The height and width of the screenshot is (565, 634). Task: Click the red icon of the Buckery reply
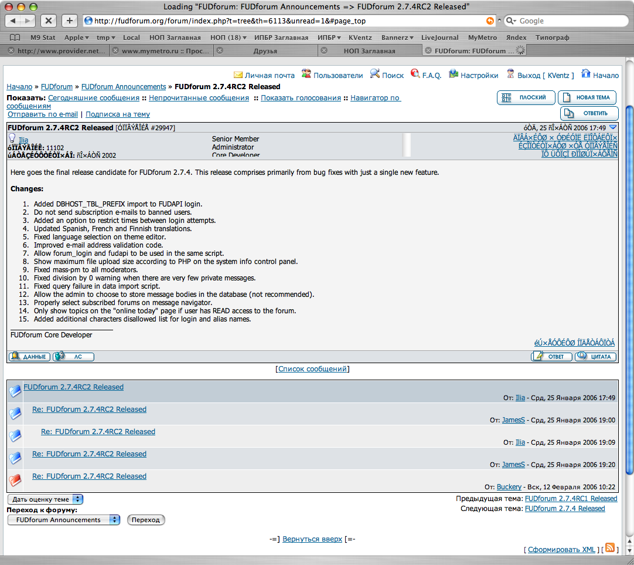tap(15, 480)
